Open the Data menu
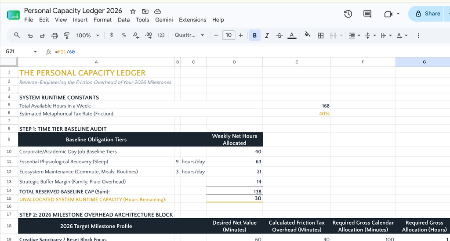The width and height of the screenshot is (450, 241). point(123,20)
